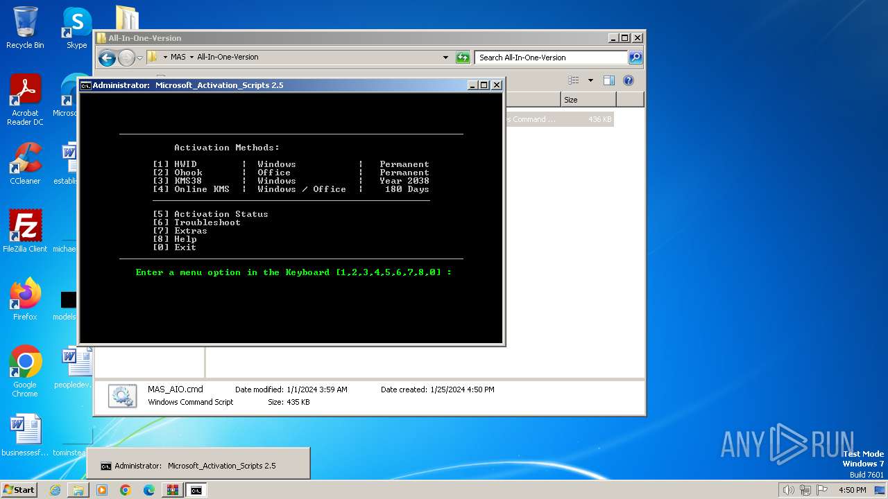
Task: Open the CCleaner desktop shortcut
Action: [x=25, y=164]
